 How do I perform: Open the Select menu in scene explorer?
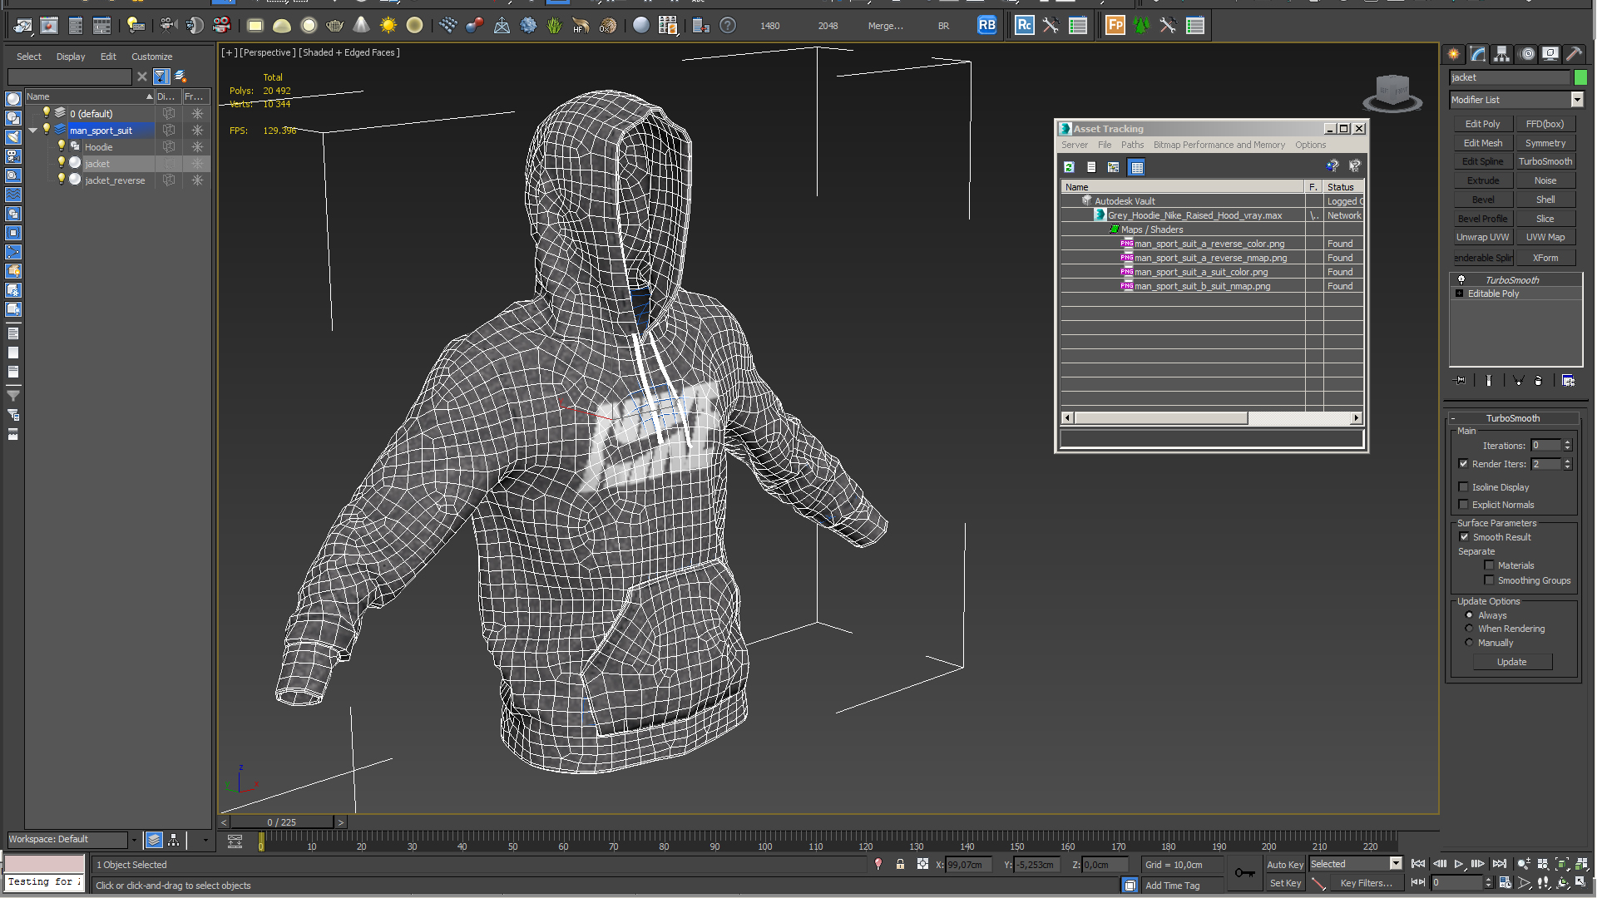tap(28, 57)
